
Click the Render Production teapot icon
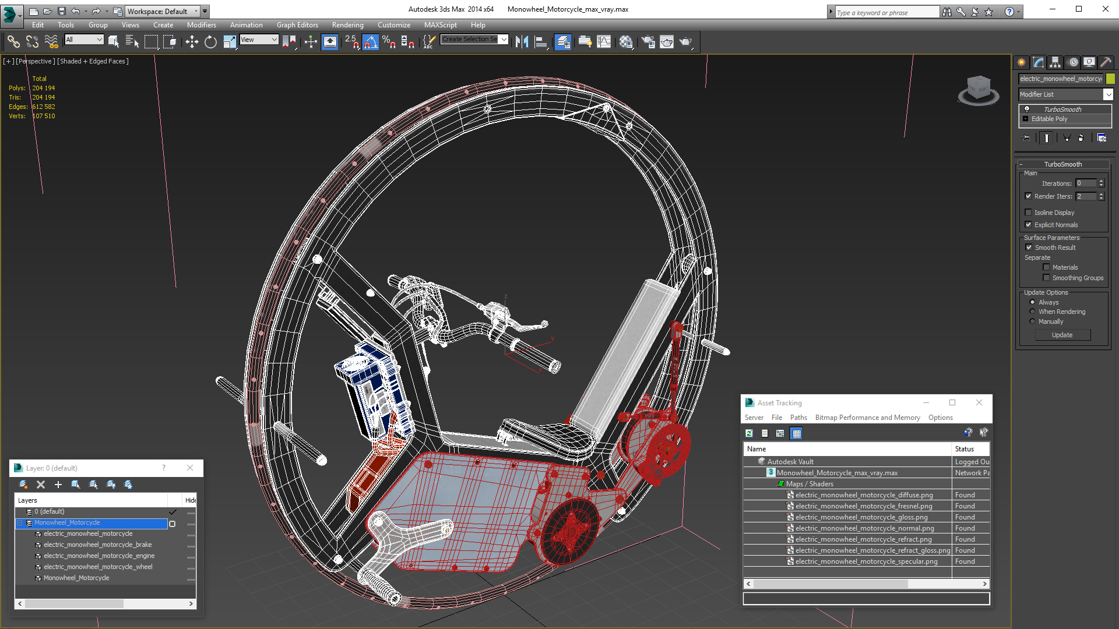point(686,41)
